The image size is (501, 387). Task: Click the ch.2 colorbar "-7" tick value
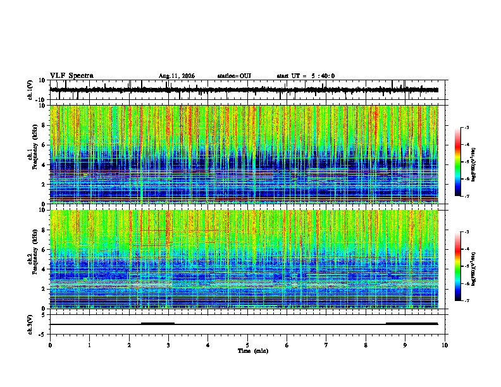coord(466,301)
